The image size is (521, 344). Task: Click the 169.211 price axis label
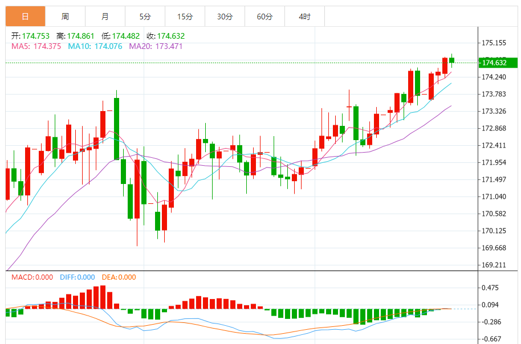pos(494,265)
